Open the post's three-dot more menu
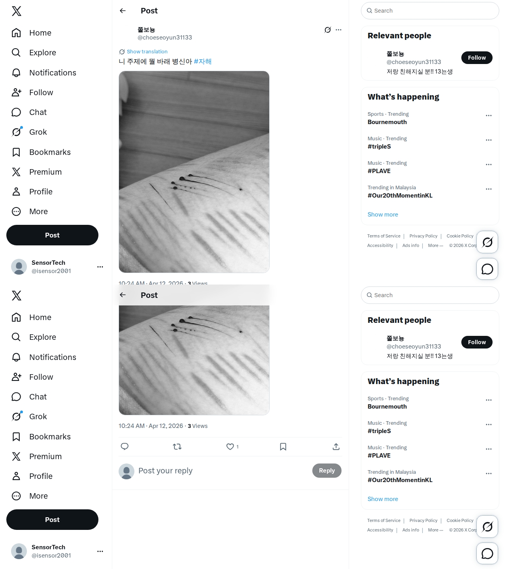The image size is (506, 569). (338, 30)
